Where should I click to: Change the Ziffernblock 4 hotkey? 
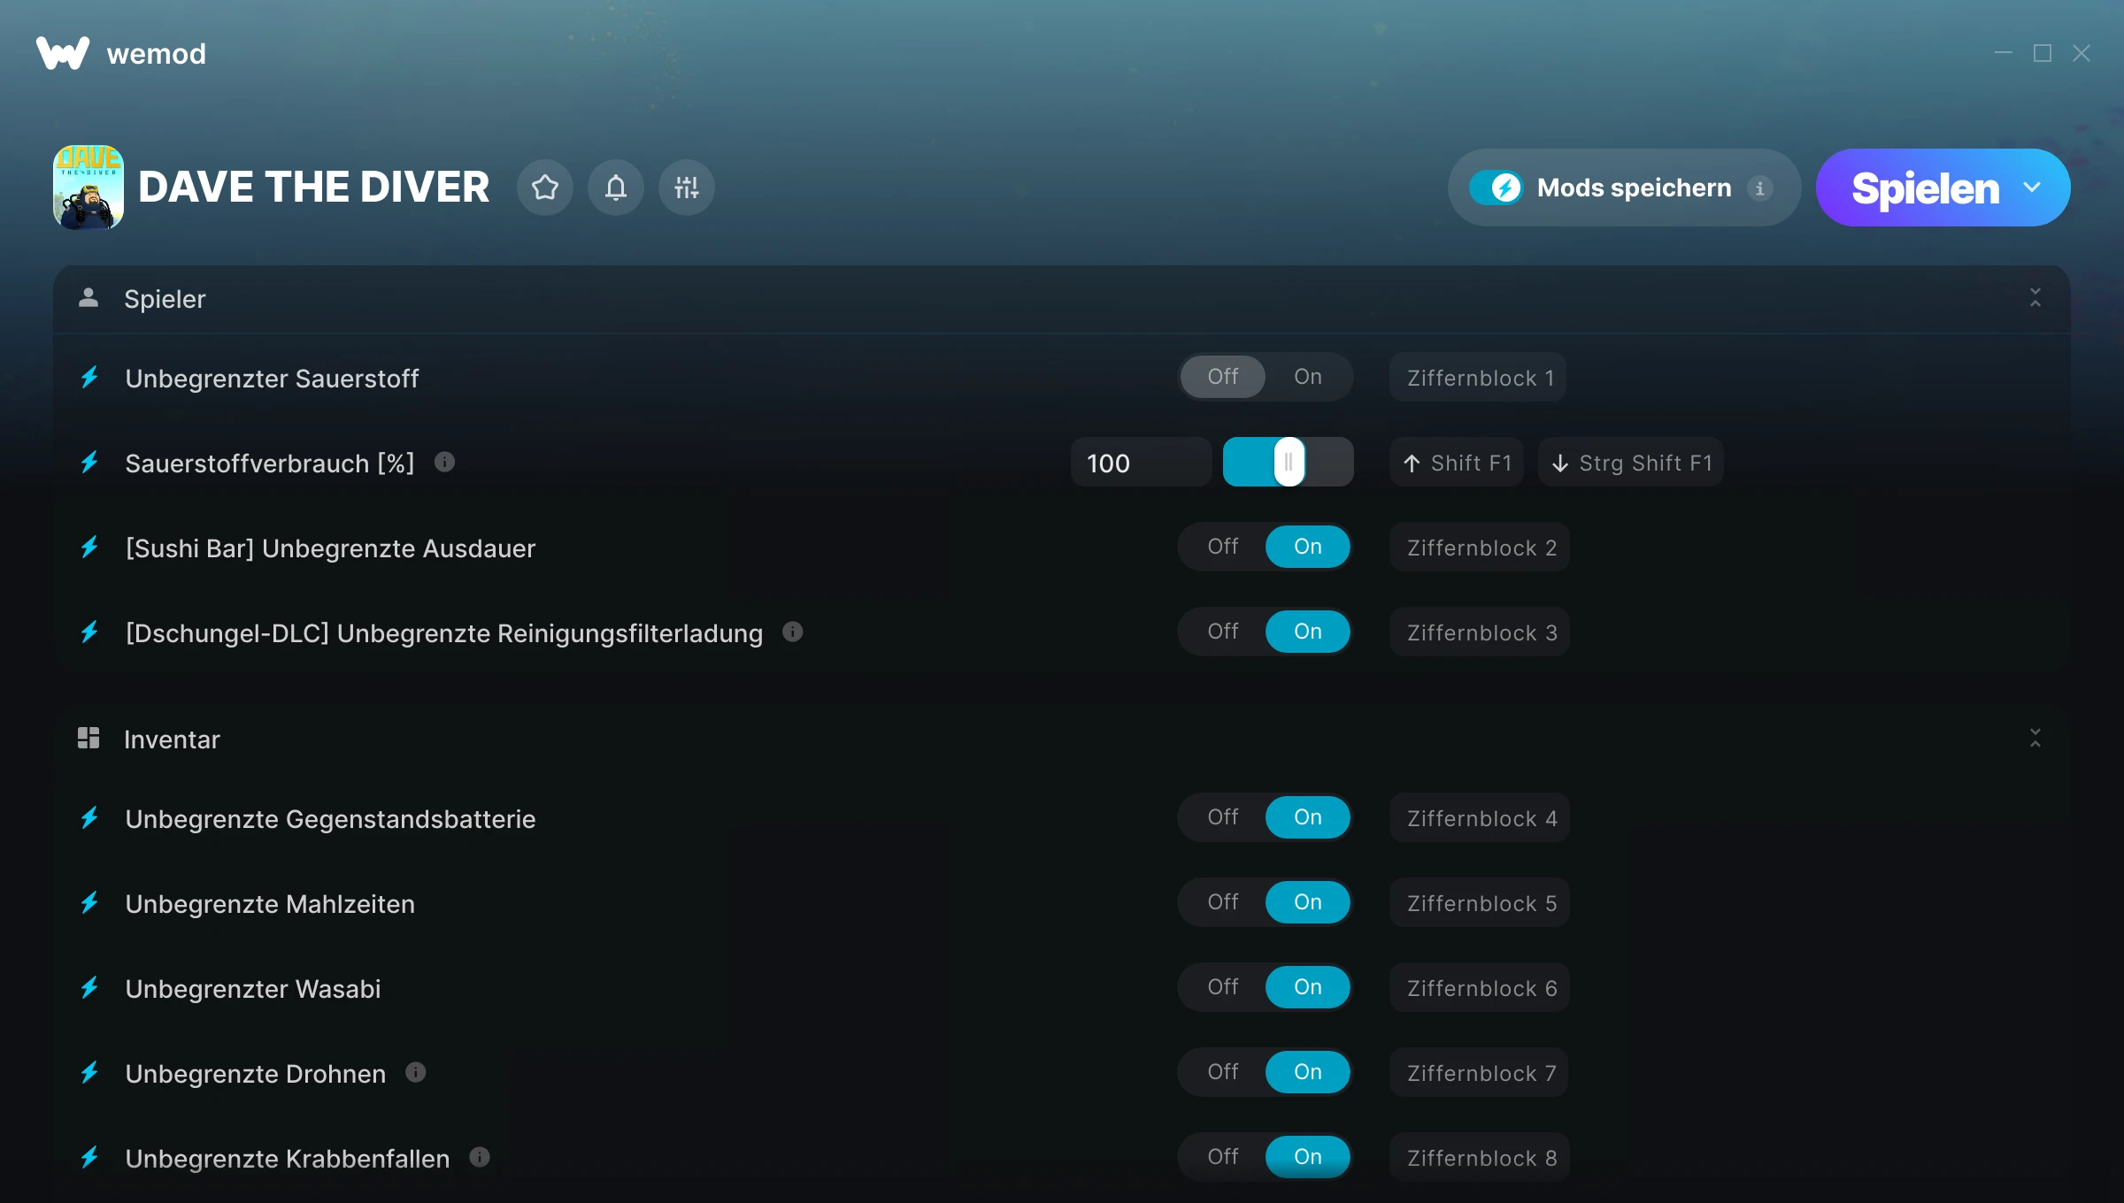[1480, 818]
